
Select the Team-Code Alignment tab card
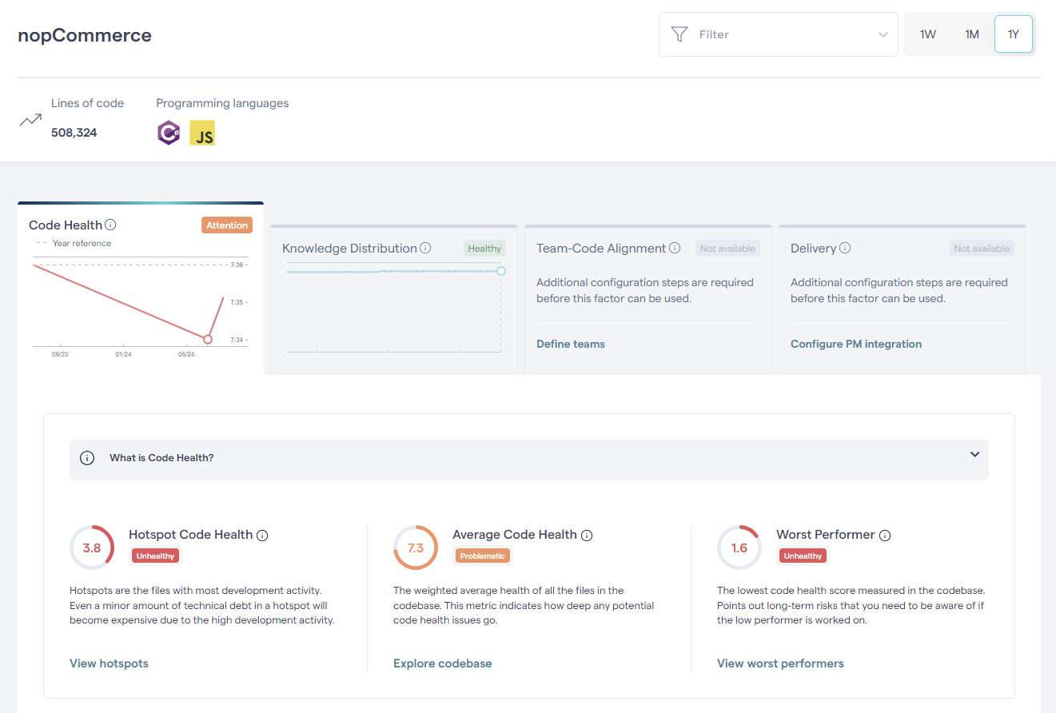pos(648,300)
